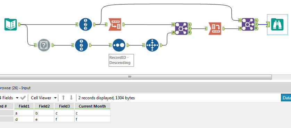The width and height of the screenshot is (291, 128).
Task: Click the Browse (26) - Input title
Action: point(15,88)
